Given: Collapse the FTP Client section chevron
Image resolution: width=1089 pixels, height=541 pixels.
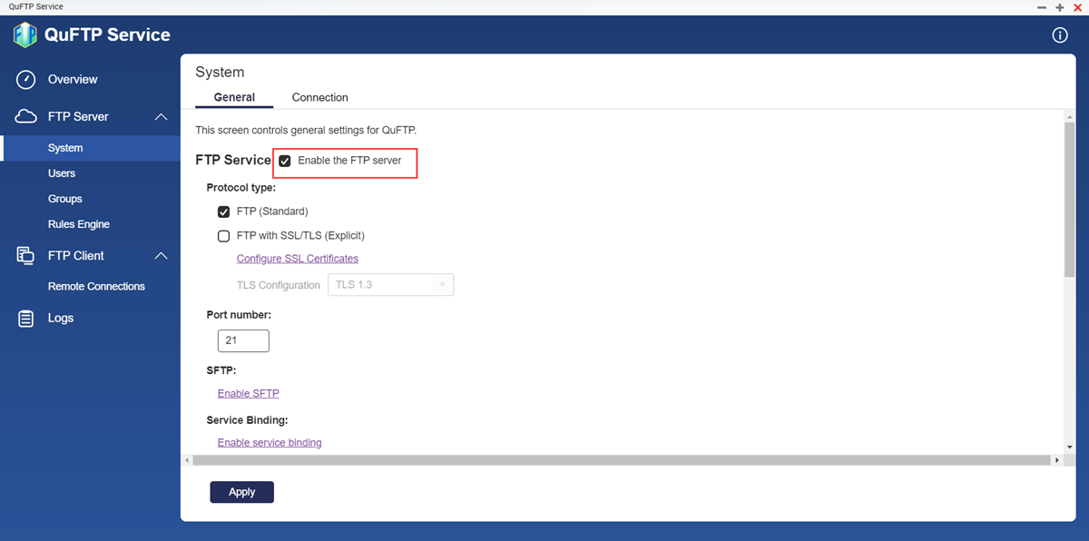Looking at the screenshot, I should tap(161, 256).
